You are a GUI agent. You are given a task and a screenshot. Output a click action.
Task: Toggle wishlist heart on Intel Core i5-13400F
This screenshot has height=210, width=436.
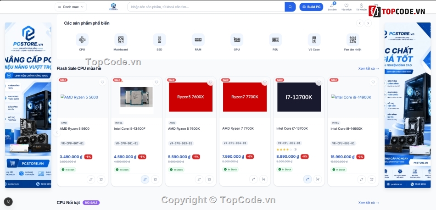pos(157,82)
